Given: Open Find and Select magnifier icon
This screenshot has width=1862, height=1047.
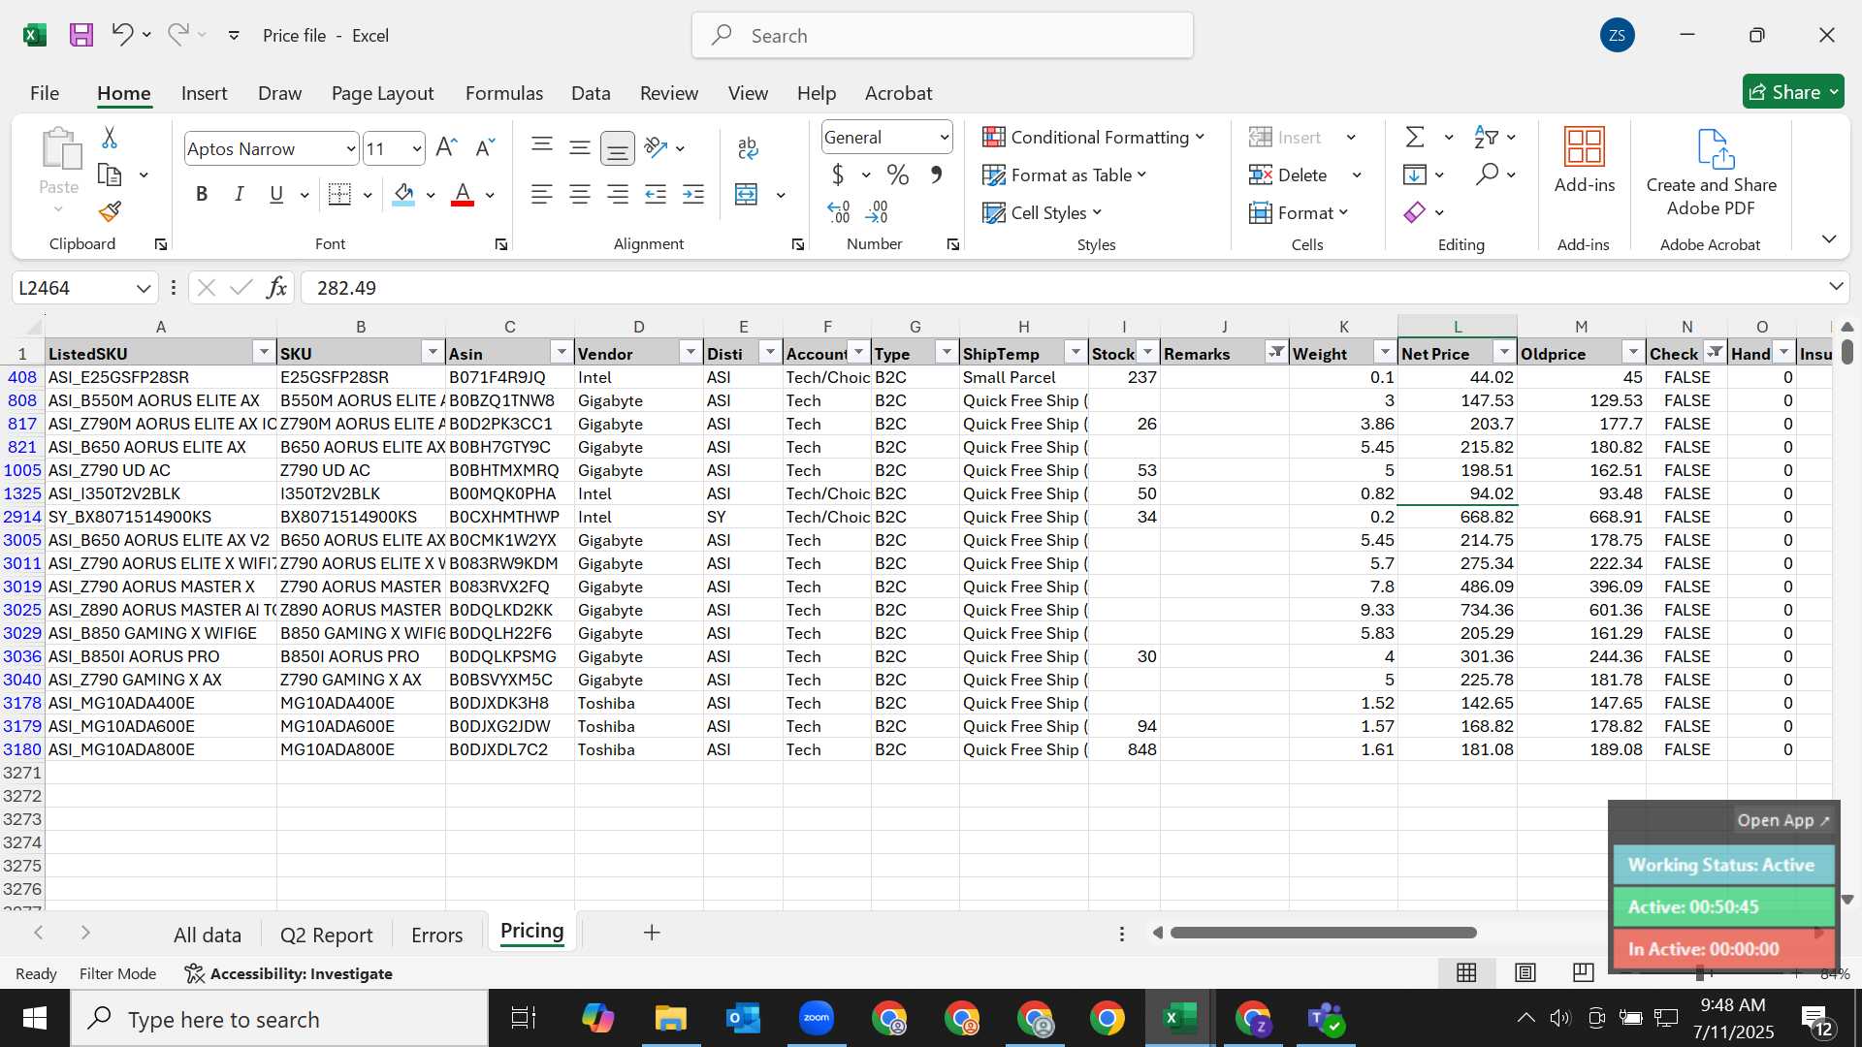Looking at the screenshot, I should pos(1487,174).
